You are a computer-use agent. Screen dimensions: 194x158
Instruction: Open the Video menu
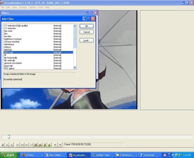coord(15,7)
